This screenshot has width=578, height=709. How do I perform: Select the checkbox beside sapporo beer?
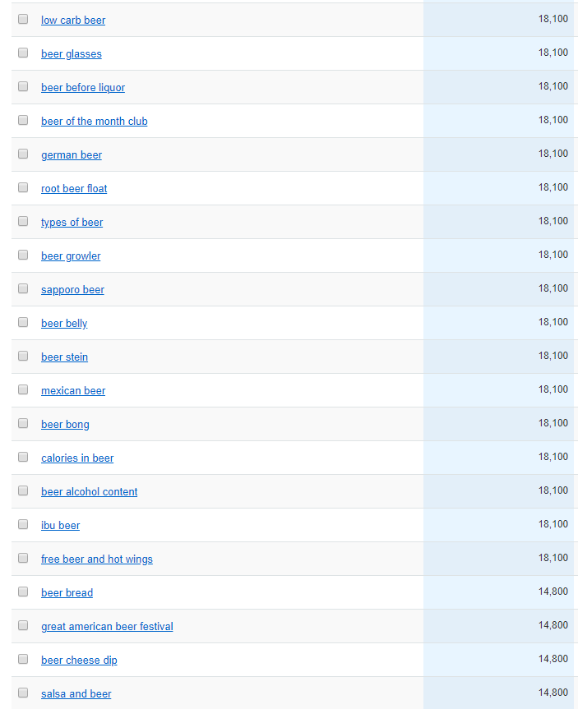[x=22, y=288]
